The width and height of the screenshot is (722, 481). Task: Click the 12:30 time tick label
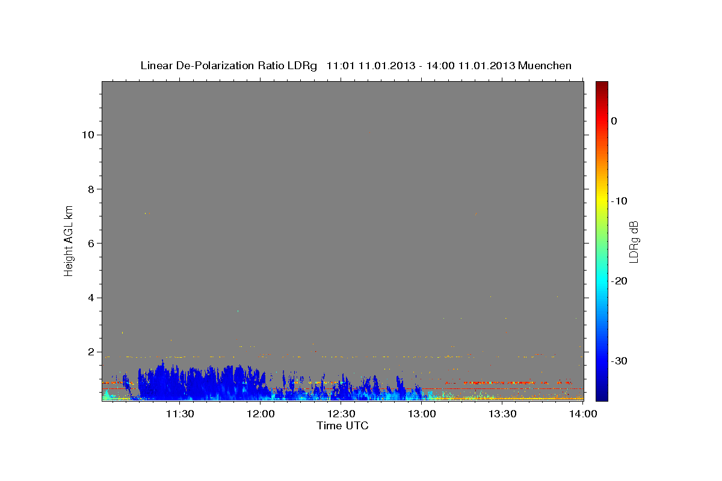pyautogui.click(x=341, y=414)
